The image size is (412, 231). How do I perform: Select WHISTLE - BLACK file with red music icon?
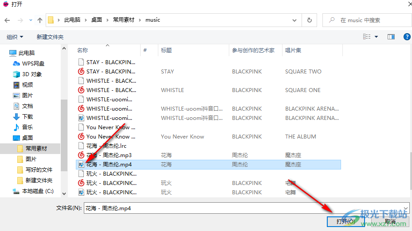click(x=82, y=90)
